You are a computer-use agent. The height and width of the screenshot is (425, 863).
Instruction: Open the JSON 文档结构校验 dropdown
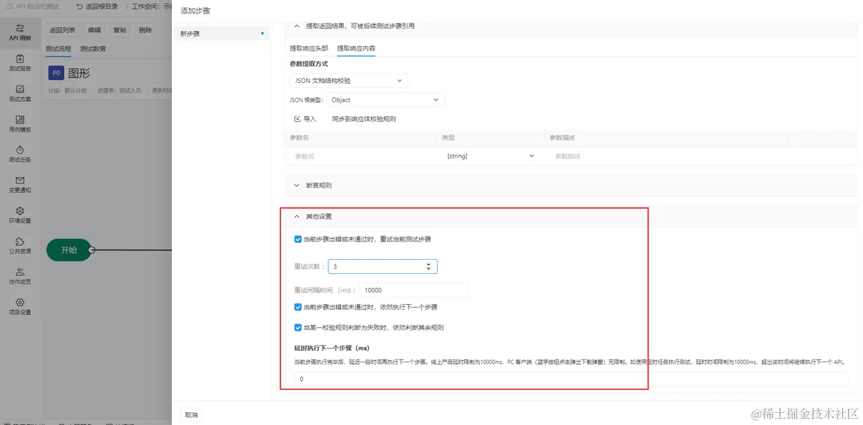[x=349, y=80]
